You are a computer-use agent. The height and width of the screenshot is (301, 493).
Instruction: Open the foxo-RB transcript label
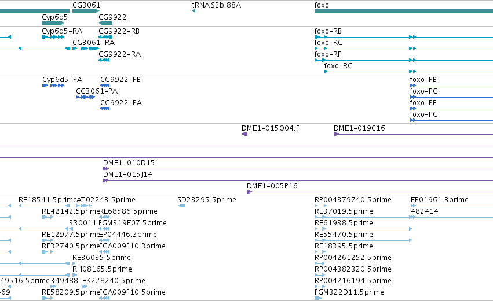click(x=328, y=31)
